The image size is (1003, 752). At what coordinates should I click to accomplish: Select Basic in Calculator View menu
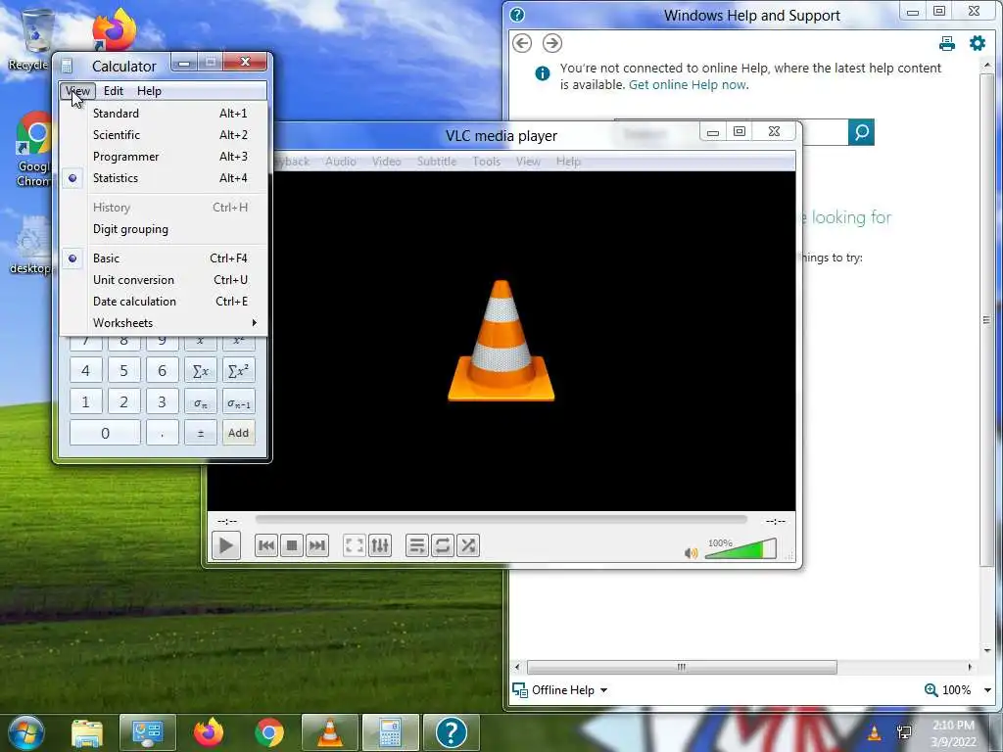pyautogui.click(x=164, y=258)
